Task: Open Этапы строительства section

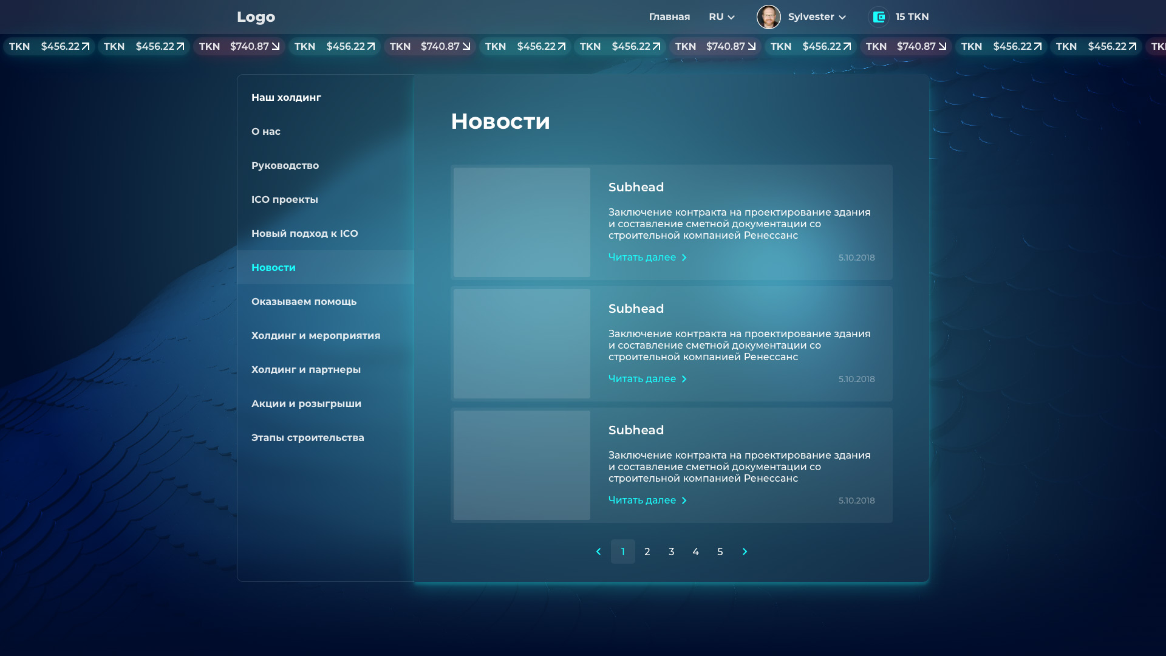Action: coord(326,437)
